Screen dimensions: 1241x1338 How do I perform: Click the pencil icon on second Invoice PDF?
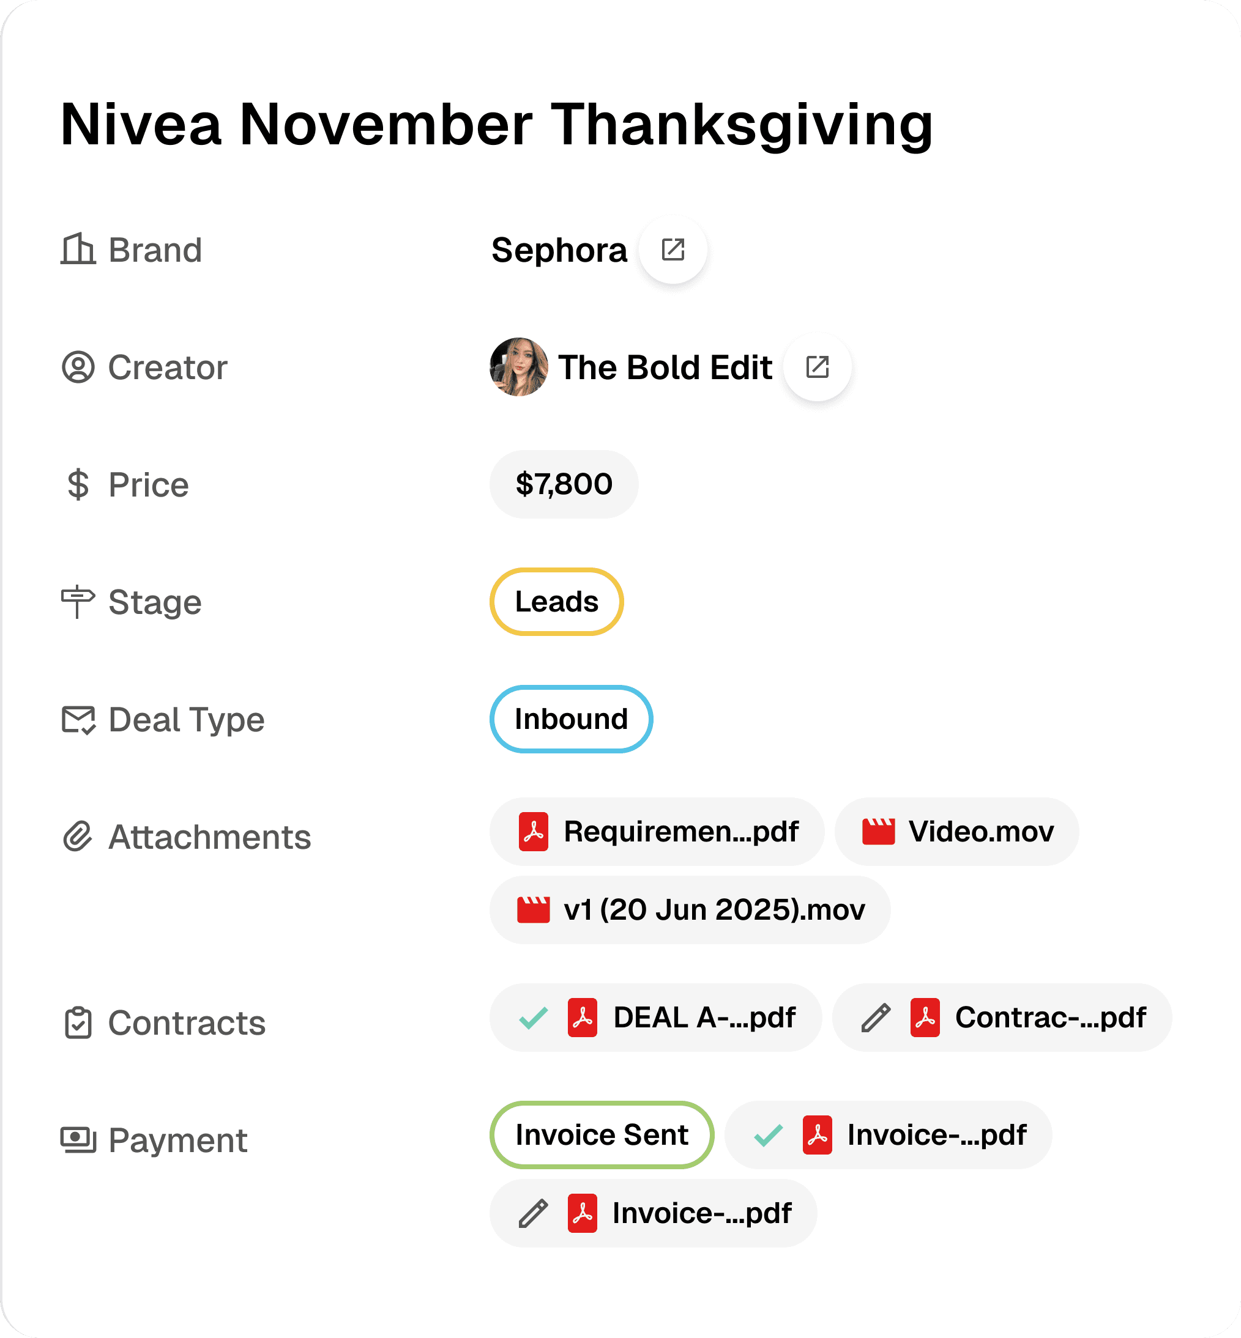[533, 1213]
